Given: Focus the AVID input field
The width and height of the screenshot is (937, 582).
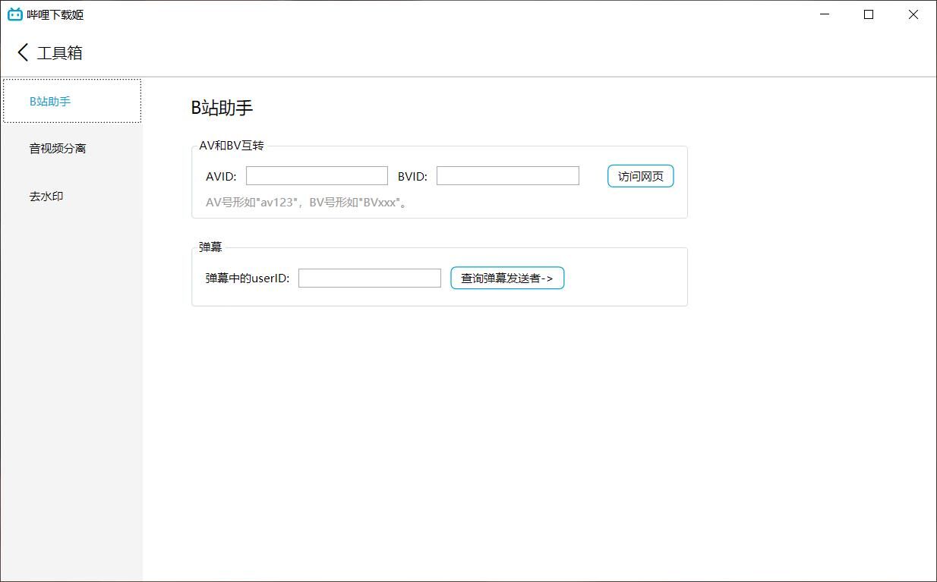Looking at the screenshot, I should click(317, 176).
